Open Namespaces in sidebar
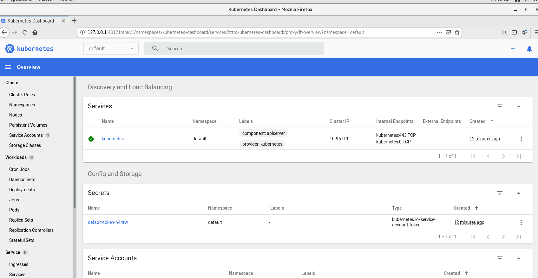538x278 pixels. point(22,105)
